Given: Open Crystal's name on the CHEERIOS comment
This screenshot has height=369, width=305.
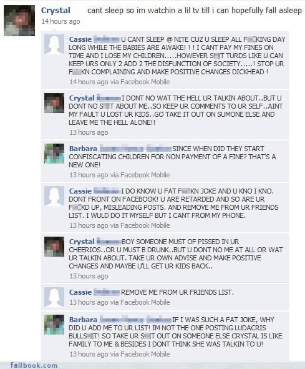Looking at the screenshot, I should (82, 242).
